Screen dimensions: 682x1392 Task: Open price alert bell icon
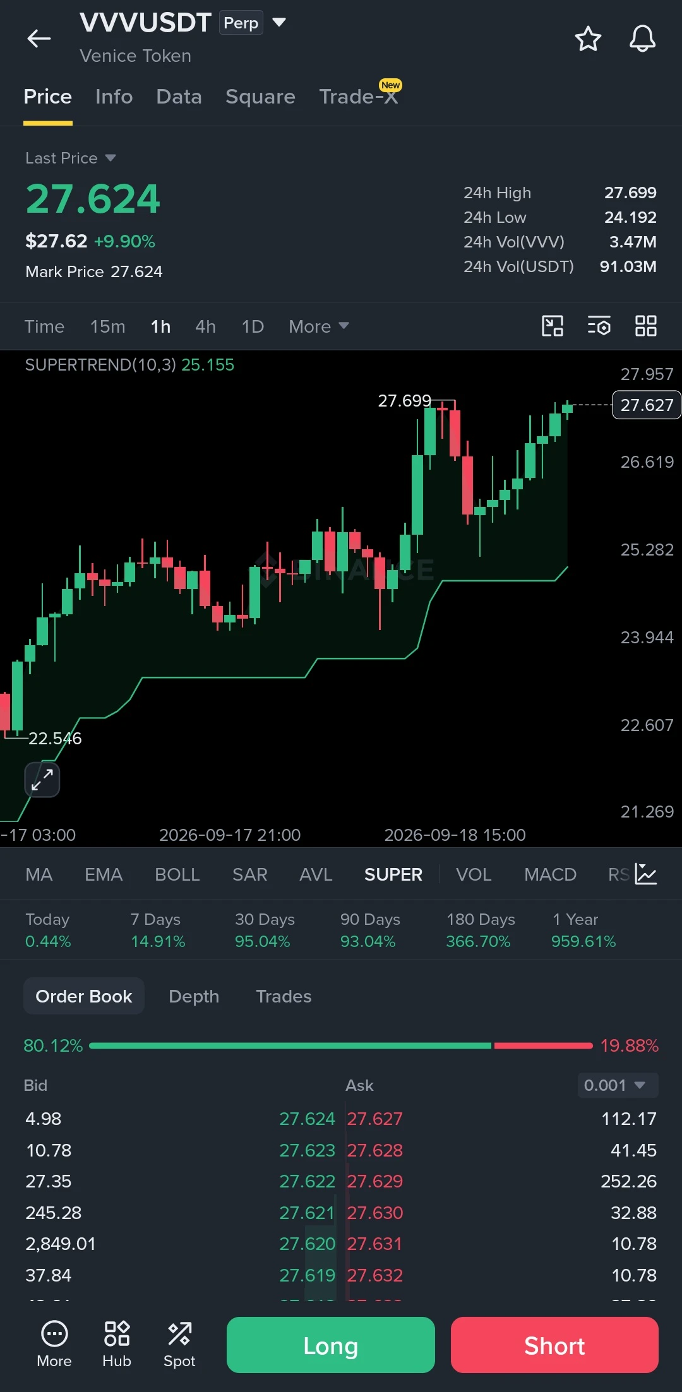click(642, 39)
